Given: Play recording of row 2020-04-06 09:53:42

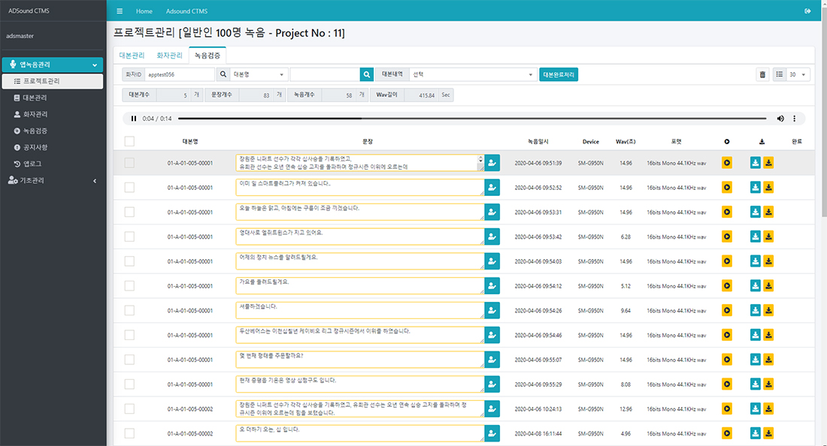Looking at the screenshot, I should pyautogui.click(x=727, y=237).
